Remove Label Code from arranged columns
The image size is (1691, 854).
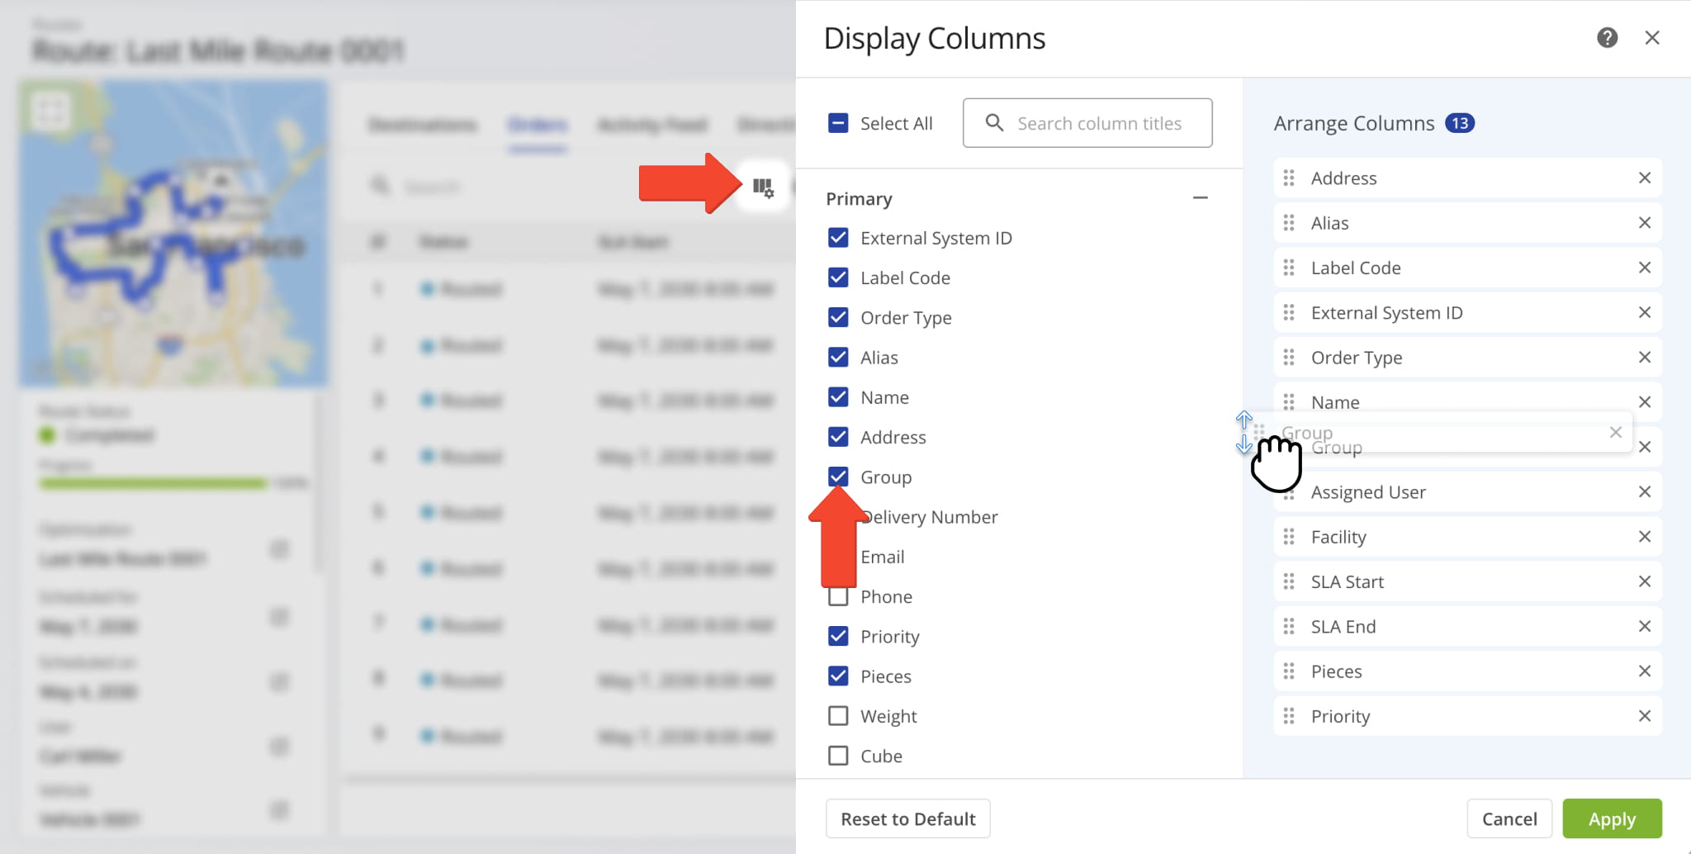click(x=1644, y=268)
